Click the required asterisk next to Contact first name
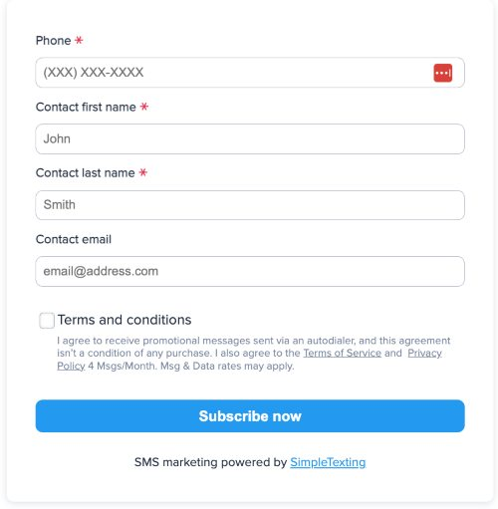498x509 pixels. coord(144,107)
